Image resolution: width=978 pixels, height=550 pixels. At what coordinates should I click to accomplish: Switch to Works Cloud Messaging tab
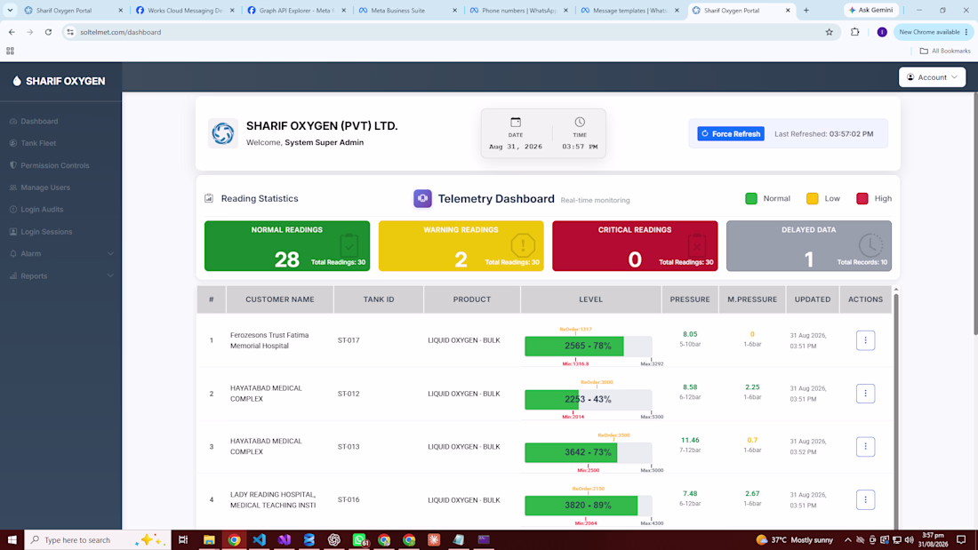coord(184,11)
